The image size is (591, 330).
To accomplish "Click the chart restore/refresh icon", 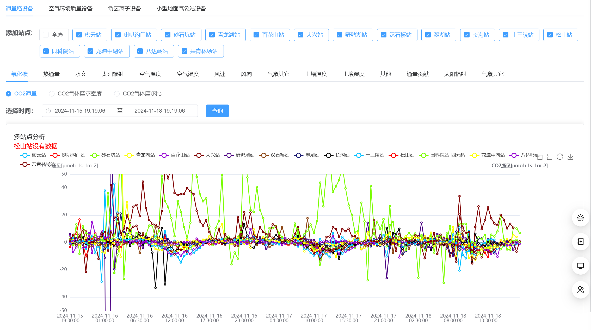I will (x=560, y=157).
